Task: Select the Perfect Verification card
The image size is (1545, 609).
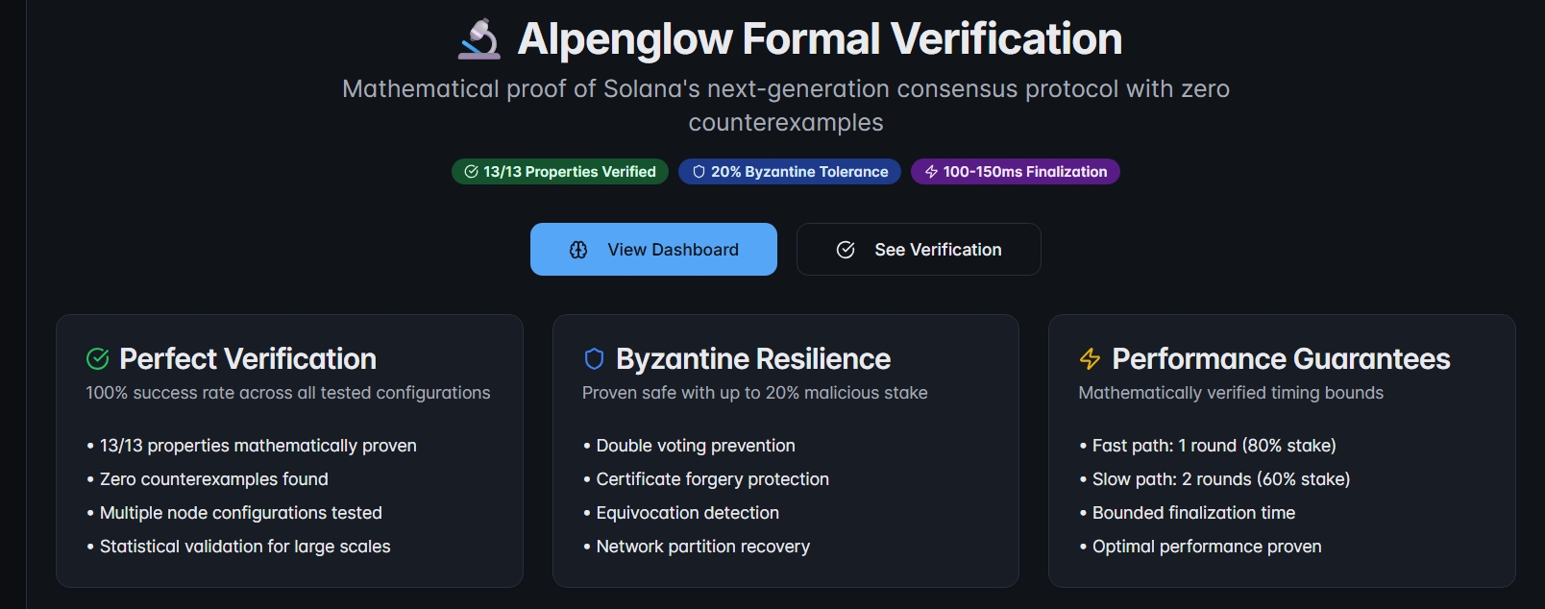Action: click(288, 450)
